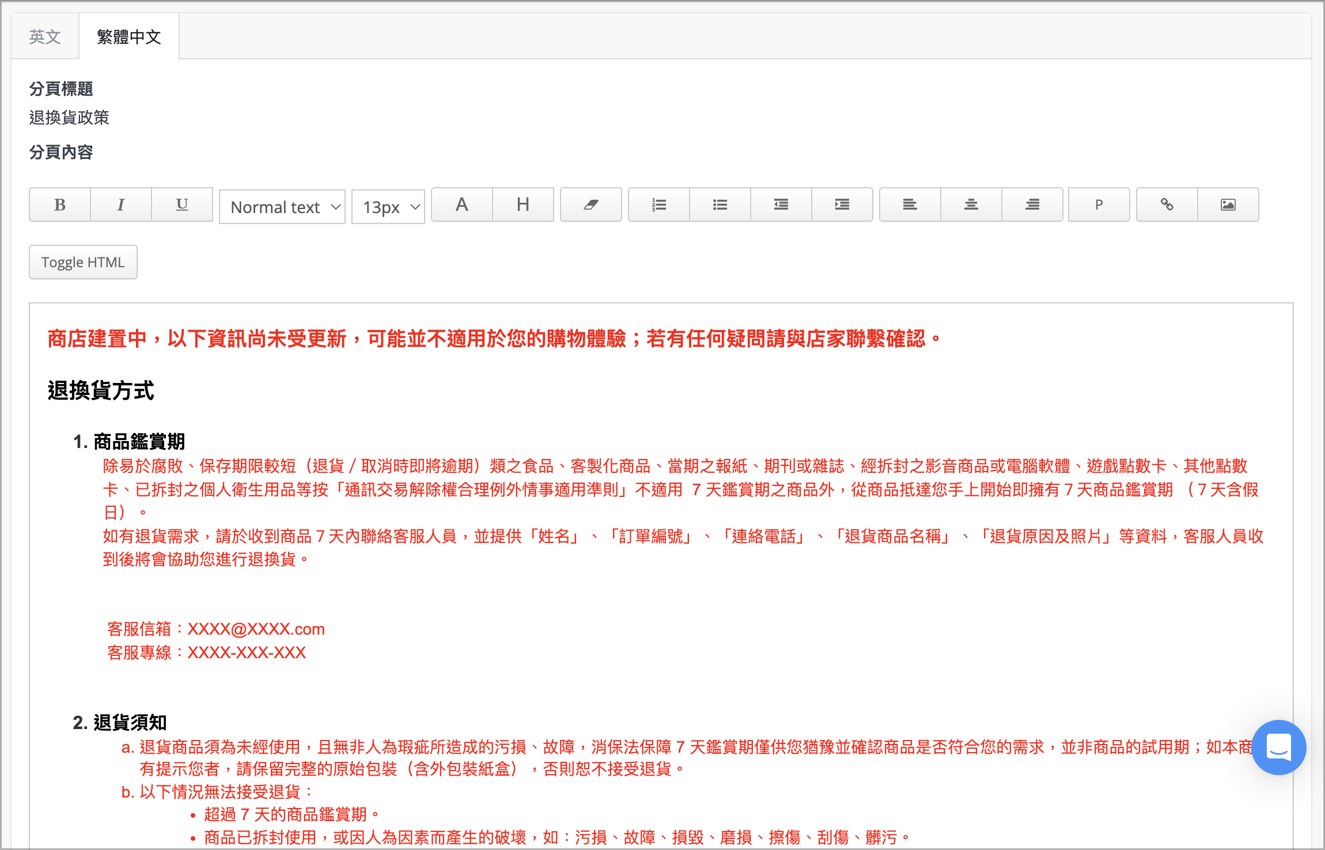Click the b. 以下情況無法接受退貨 line
The width and height of the screenshot is (1325, 850).
(x=217, y=792)
